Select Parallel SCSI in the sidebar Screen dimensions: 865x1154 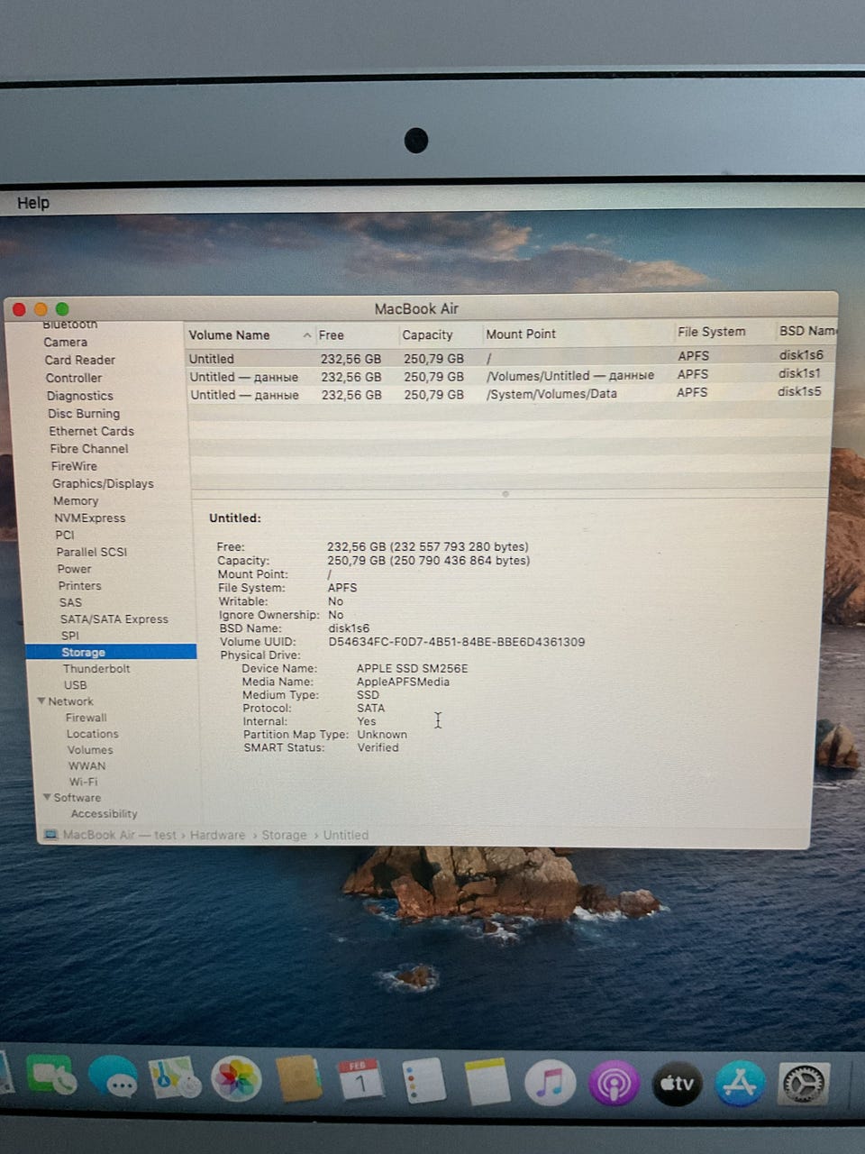(x=92, y=552)
